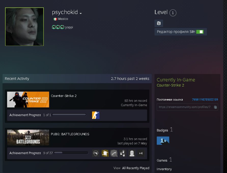Click PUBG 9 of 37 progress bar

coord(71,153)
